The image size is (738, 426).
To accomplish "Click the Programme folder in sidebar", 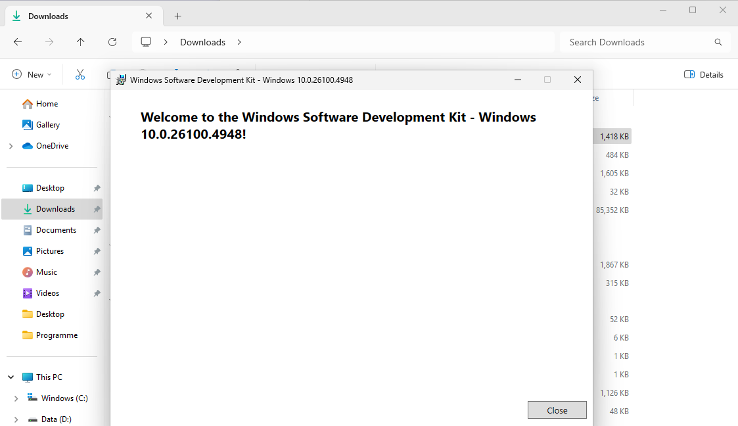I will [x=57, y=335].
